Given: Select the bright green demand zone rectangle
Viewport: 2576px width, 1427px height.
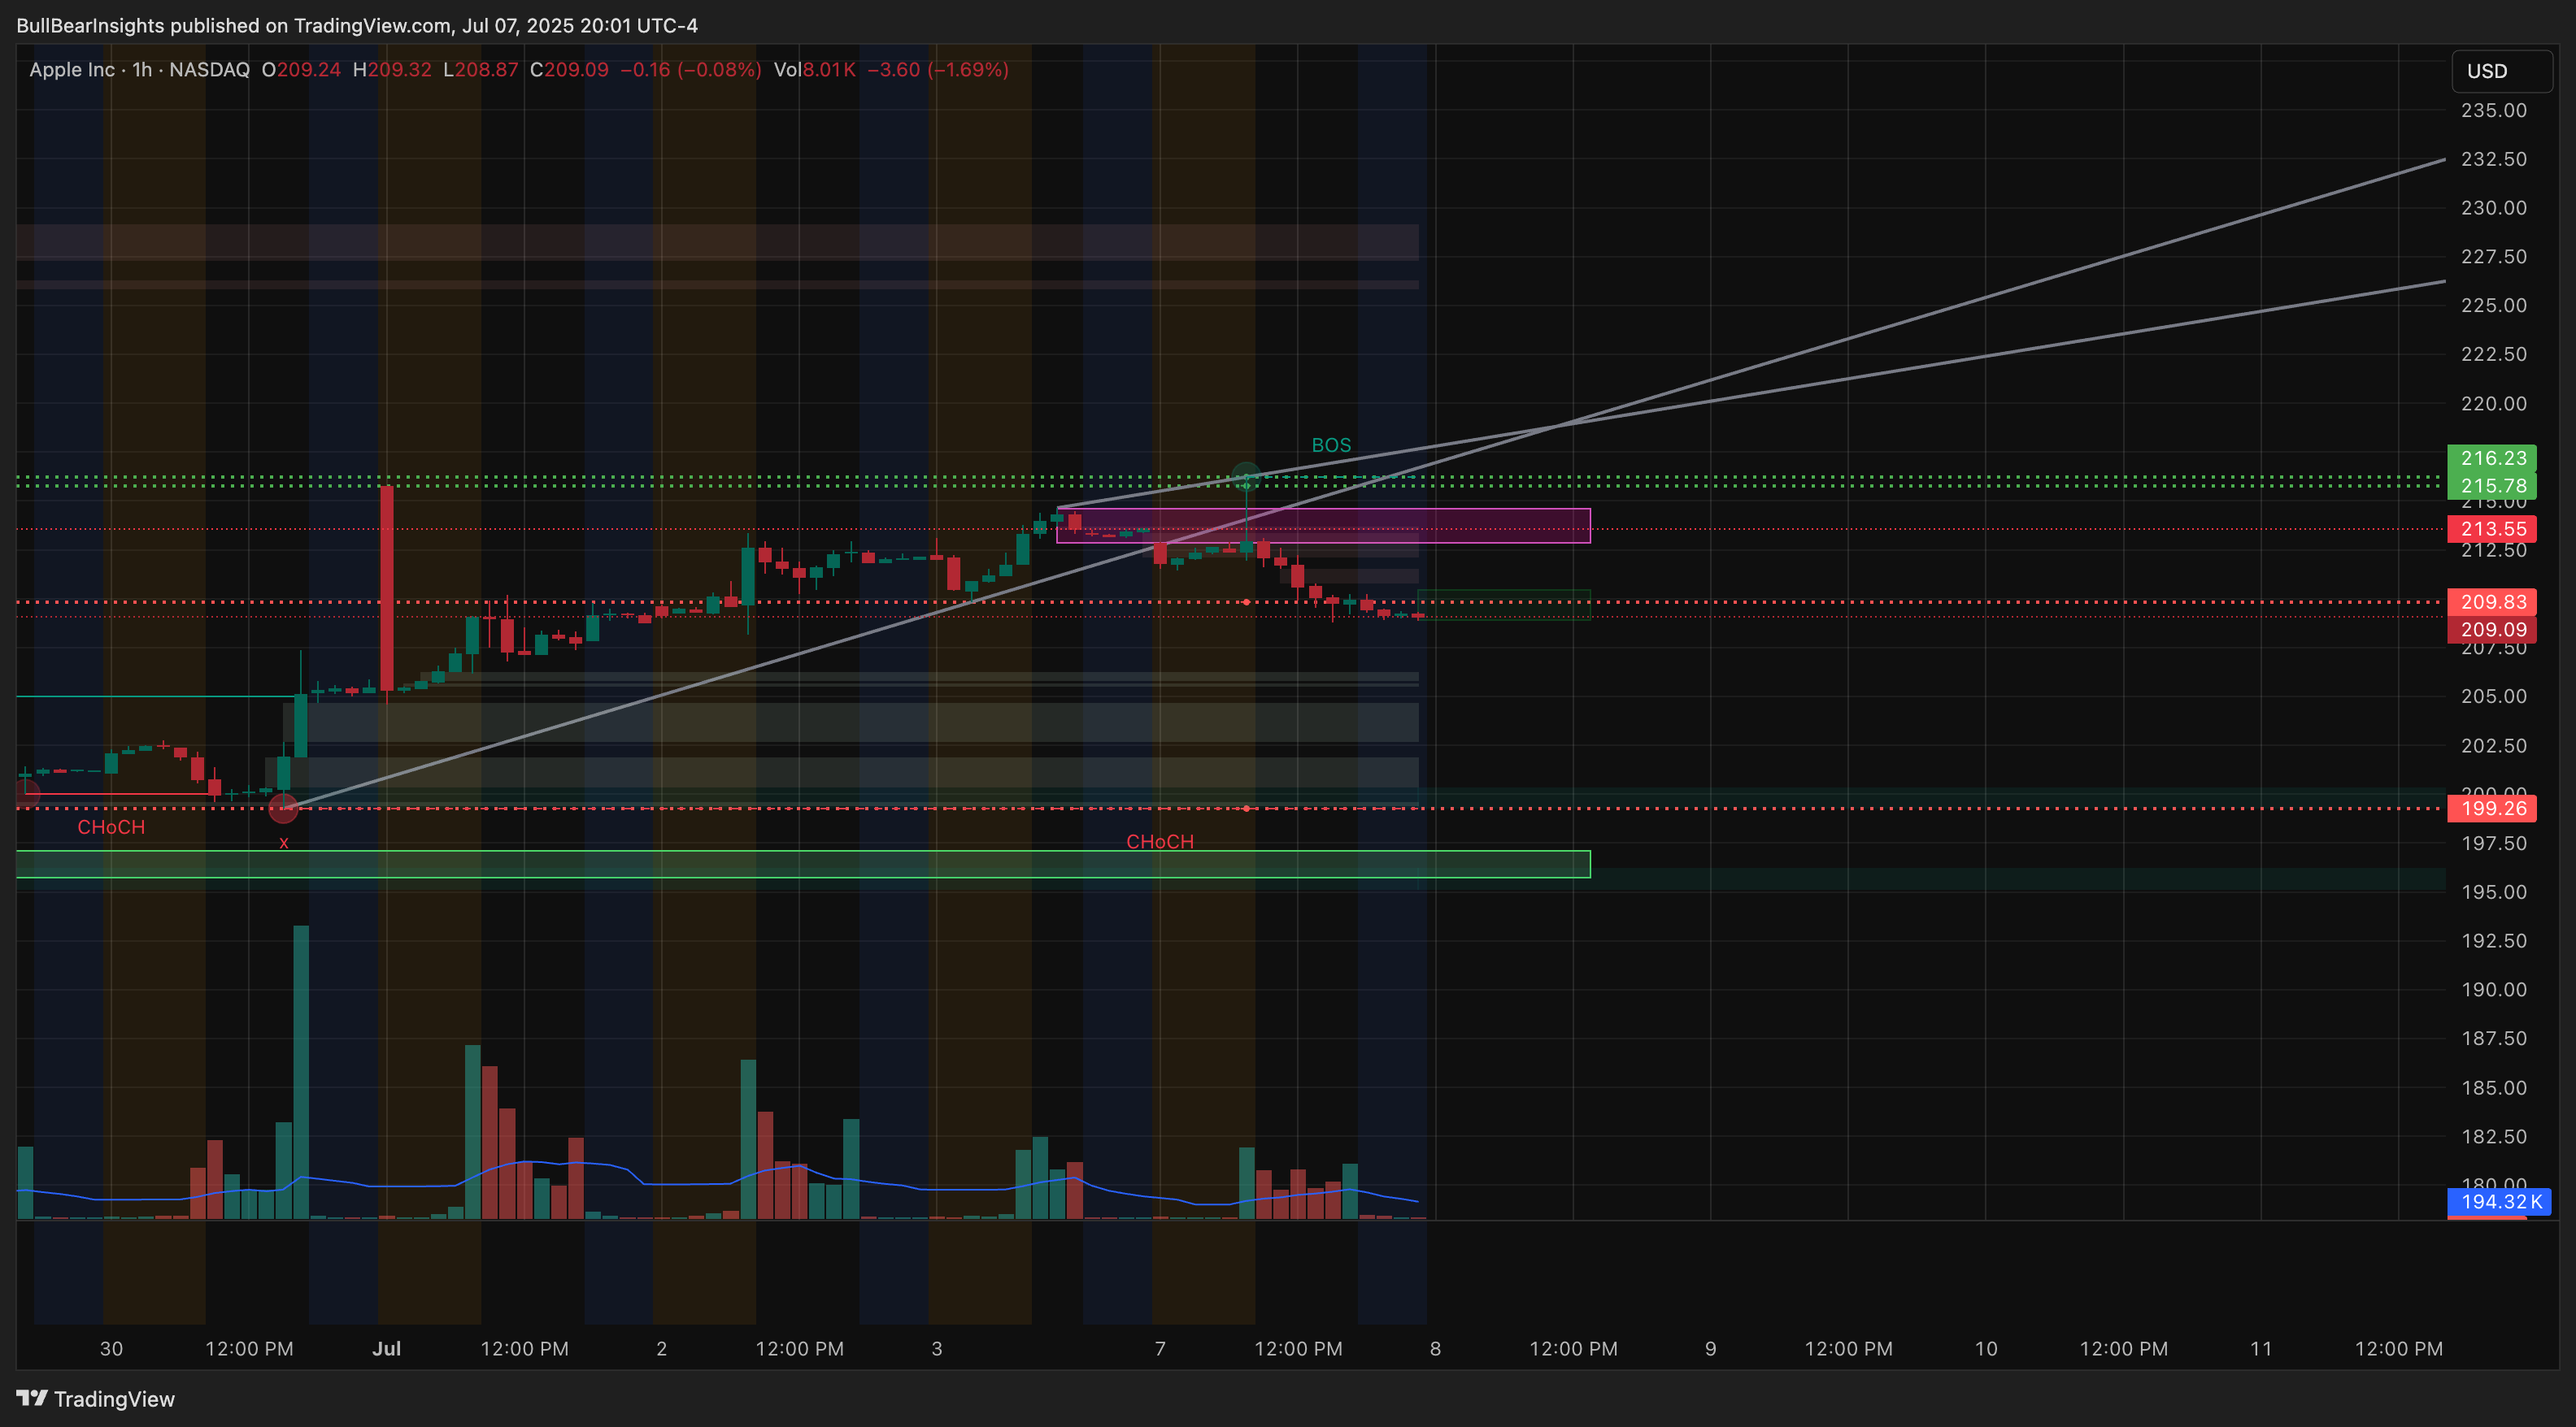Looking at the screenshot, I should [803, 865].
